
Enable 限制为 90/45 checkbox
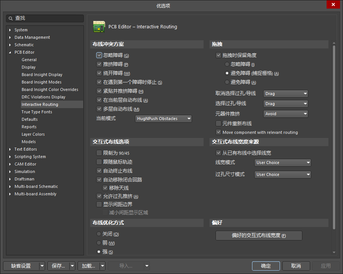tap(99, 152)
